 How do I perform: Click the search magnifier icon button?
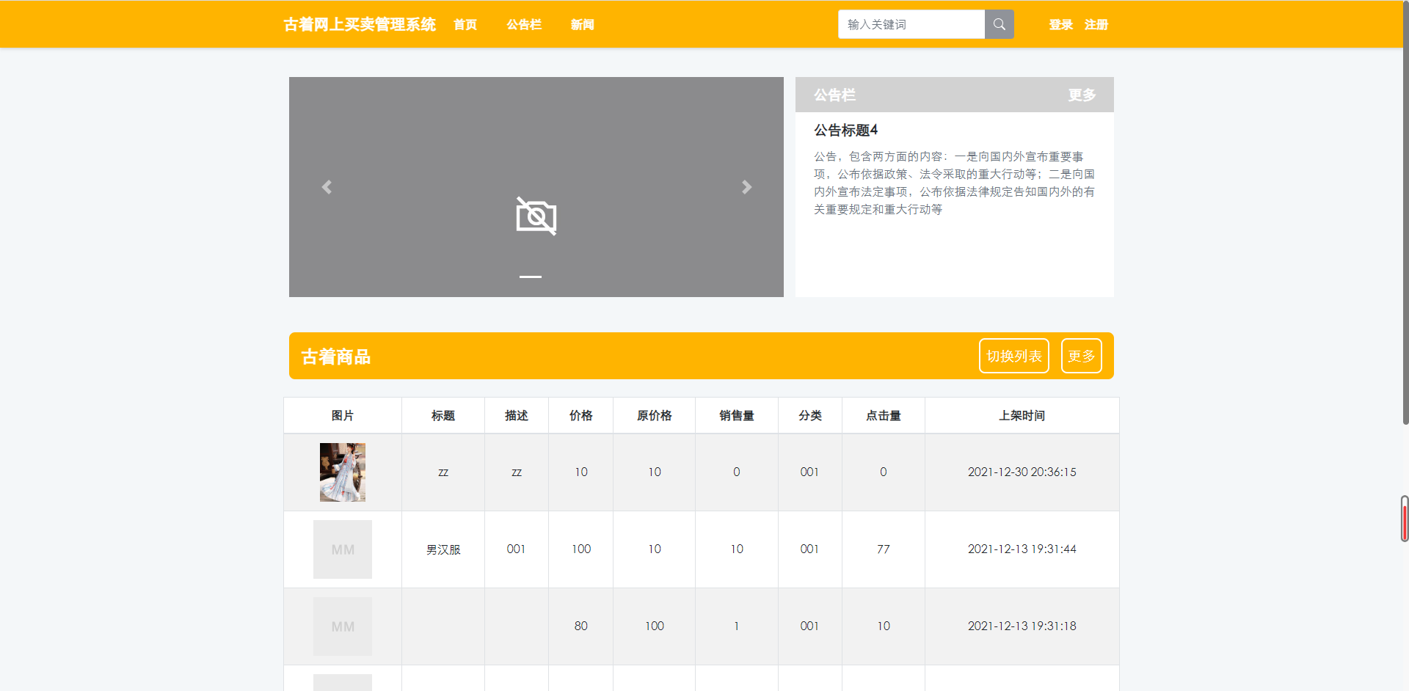tap(999, 24)
